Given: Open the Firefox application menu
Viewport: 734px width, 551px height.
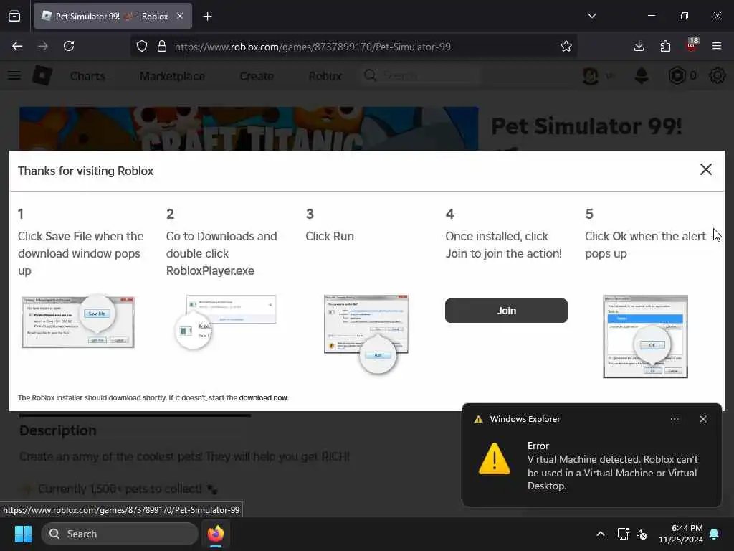Looking at the screenshot, I should [717, 46].
